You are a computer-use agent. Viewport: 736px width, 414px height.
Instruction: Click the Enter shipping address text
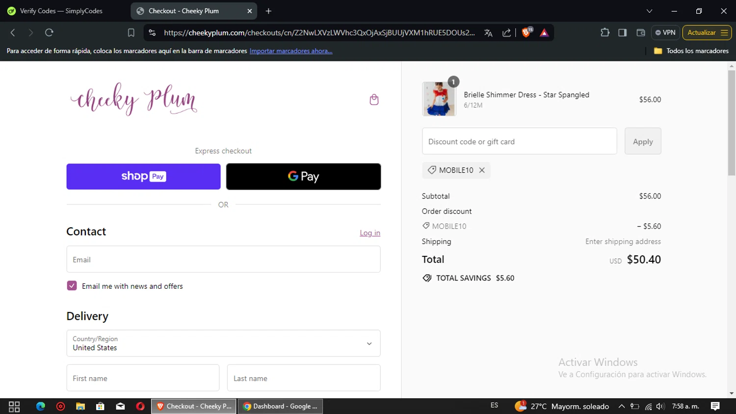623,241
